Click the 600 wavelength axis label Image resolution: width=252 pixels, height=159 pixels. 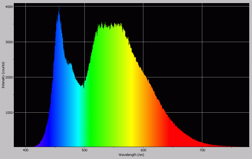pos(143,150)
